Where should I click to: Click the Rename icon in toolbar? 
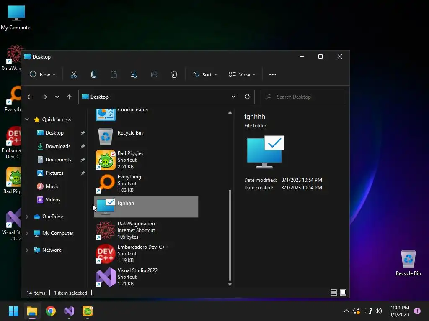pyautogui.click(x=134, y=74)
